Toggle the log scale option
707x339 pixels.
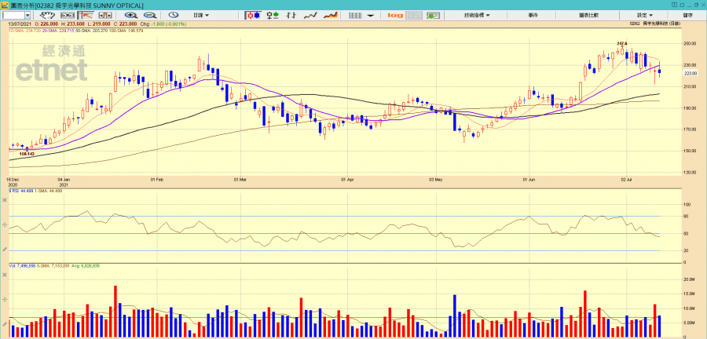395,15
